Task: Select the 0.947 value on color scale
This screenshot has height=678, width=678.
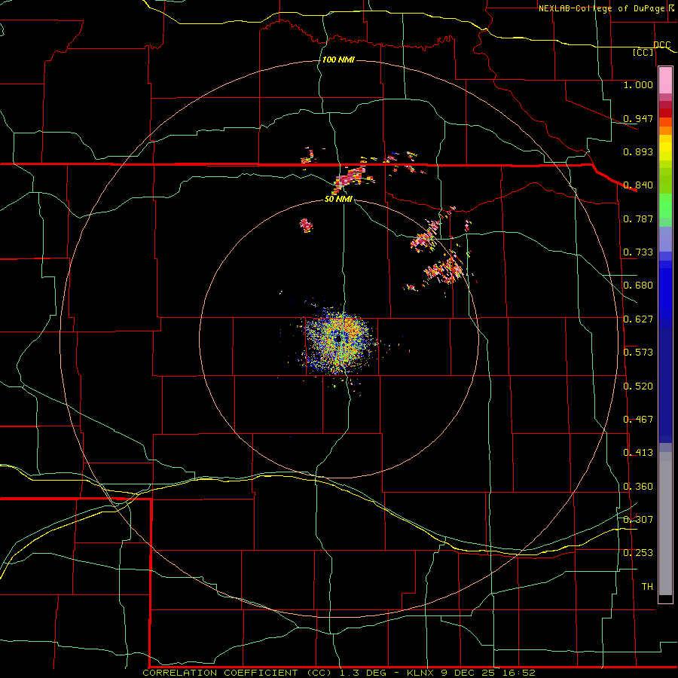Action: click(638, 118)
